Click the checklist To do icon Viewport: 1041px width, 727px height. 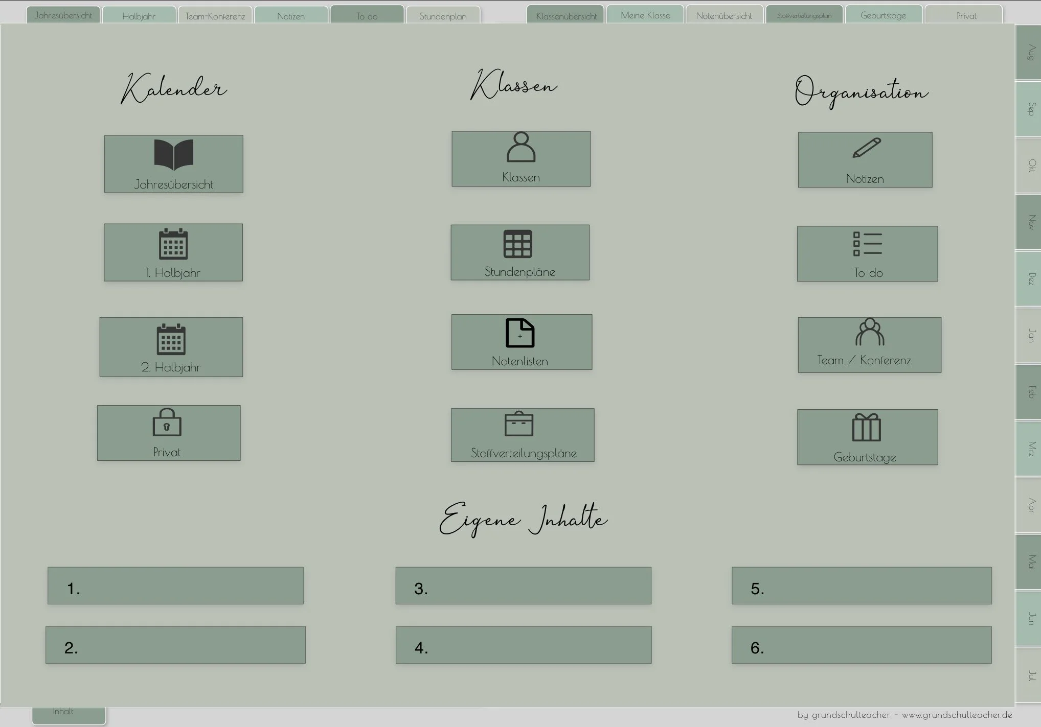click(x=867, y=244)
